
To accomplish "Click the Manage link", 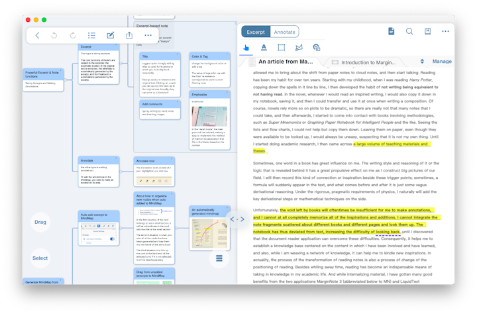I will tap(442, 61).
